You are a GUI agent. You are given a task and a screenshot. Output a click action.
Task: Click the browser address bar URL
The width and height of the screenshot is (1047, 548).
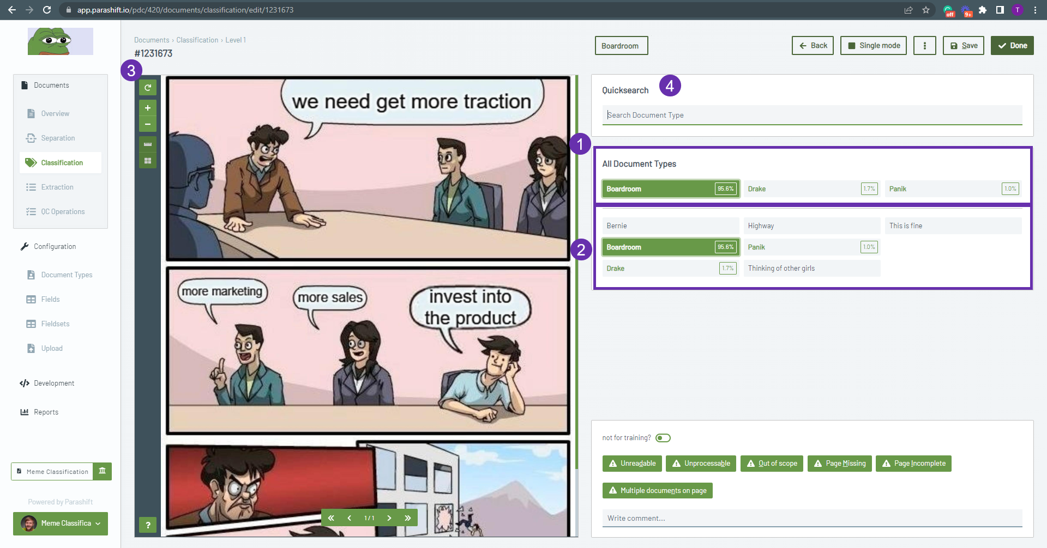point(185,10)
